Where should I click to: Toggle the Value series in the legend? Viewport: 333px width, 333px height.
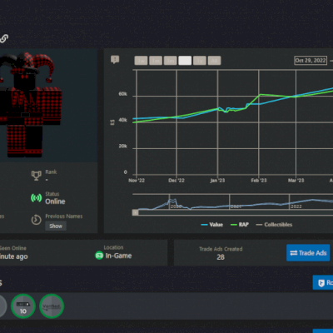212,225
